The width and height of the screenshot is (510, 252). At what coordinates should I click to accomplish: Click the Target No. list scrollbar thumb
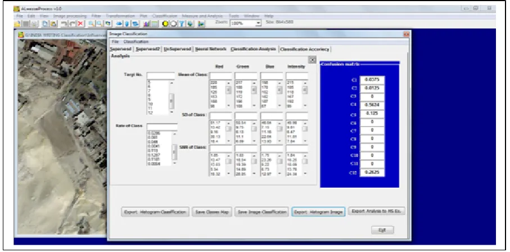[x=171, y=101]
